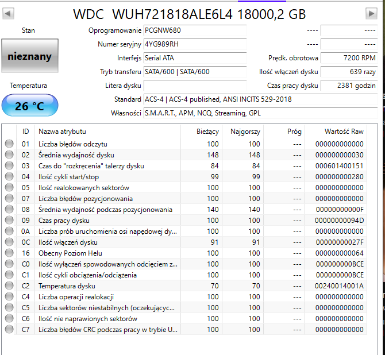Click the Standard ACS-4 field

click(x=260, y=99)
